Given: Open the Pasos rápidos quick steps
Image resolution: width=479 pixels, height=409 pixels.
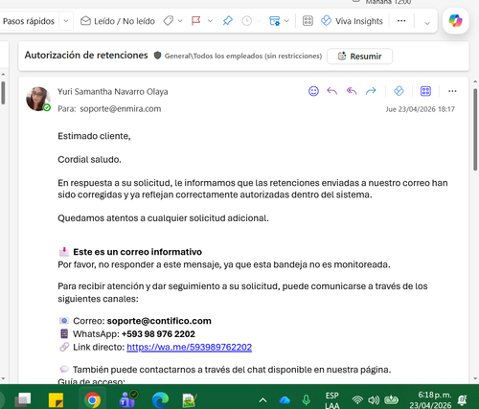Looking at the screenshot, I should [29, 21].
